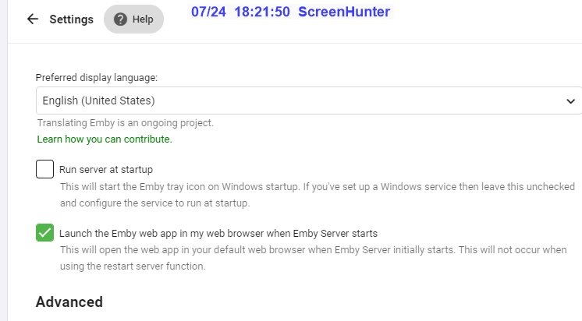Enable the Run server at startup checkbox

coord(45,169)
